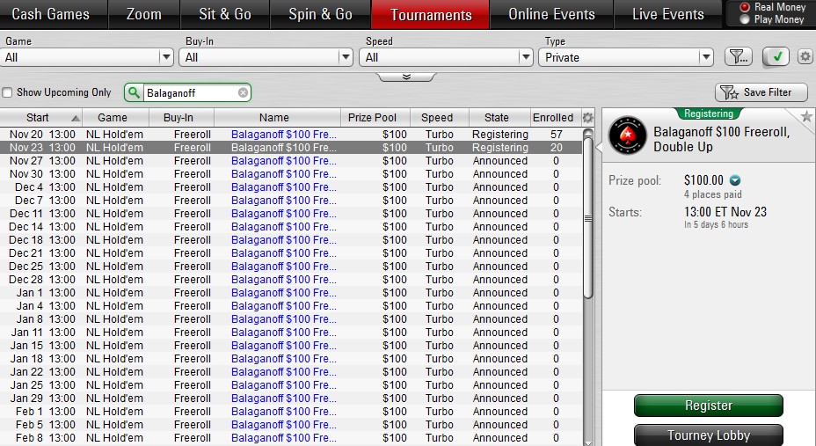Click the search magnifier icon
The width and height of the screenshot is (816, 446).
coord(134,92)
